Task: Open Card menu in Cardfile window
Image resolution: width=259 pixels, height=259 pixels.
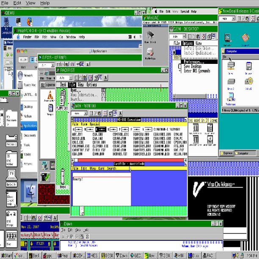Action: 101,168
